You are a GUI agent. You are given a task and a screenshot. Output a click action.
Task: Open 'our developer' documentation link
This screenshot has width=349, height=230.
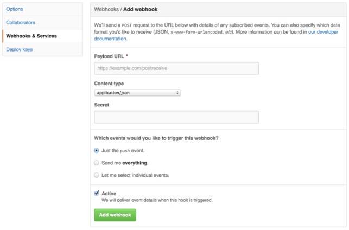[323, 32]
